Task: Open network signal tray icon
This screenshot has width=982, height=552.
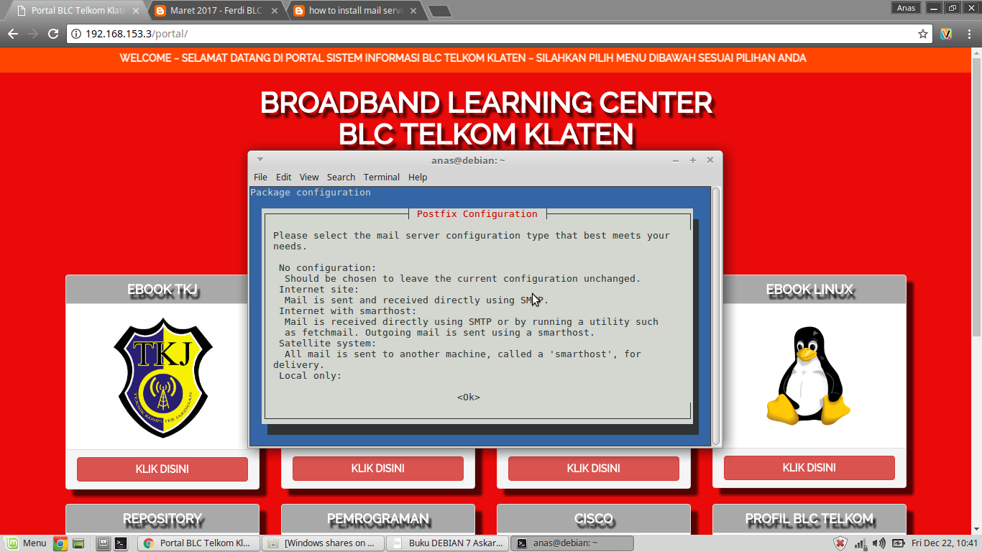Action: point(861,543)
